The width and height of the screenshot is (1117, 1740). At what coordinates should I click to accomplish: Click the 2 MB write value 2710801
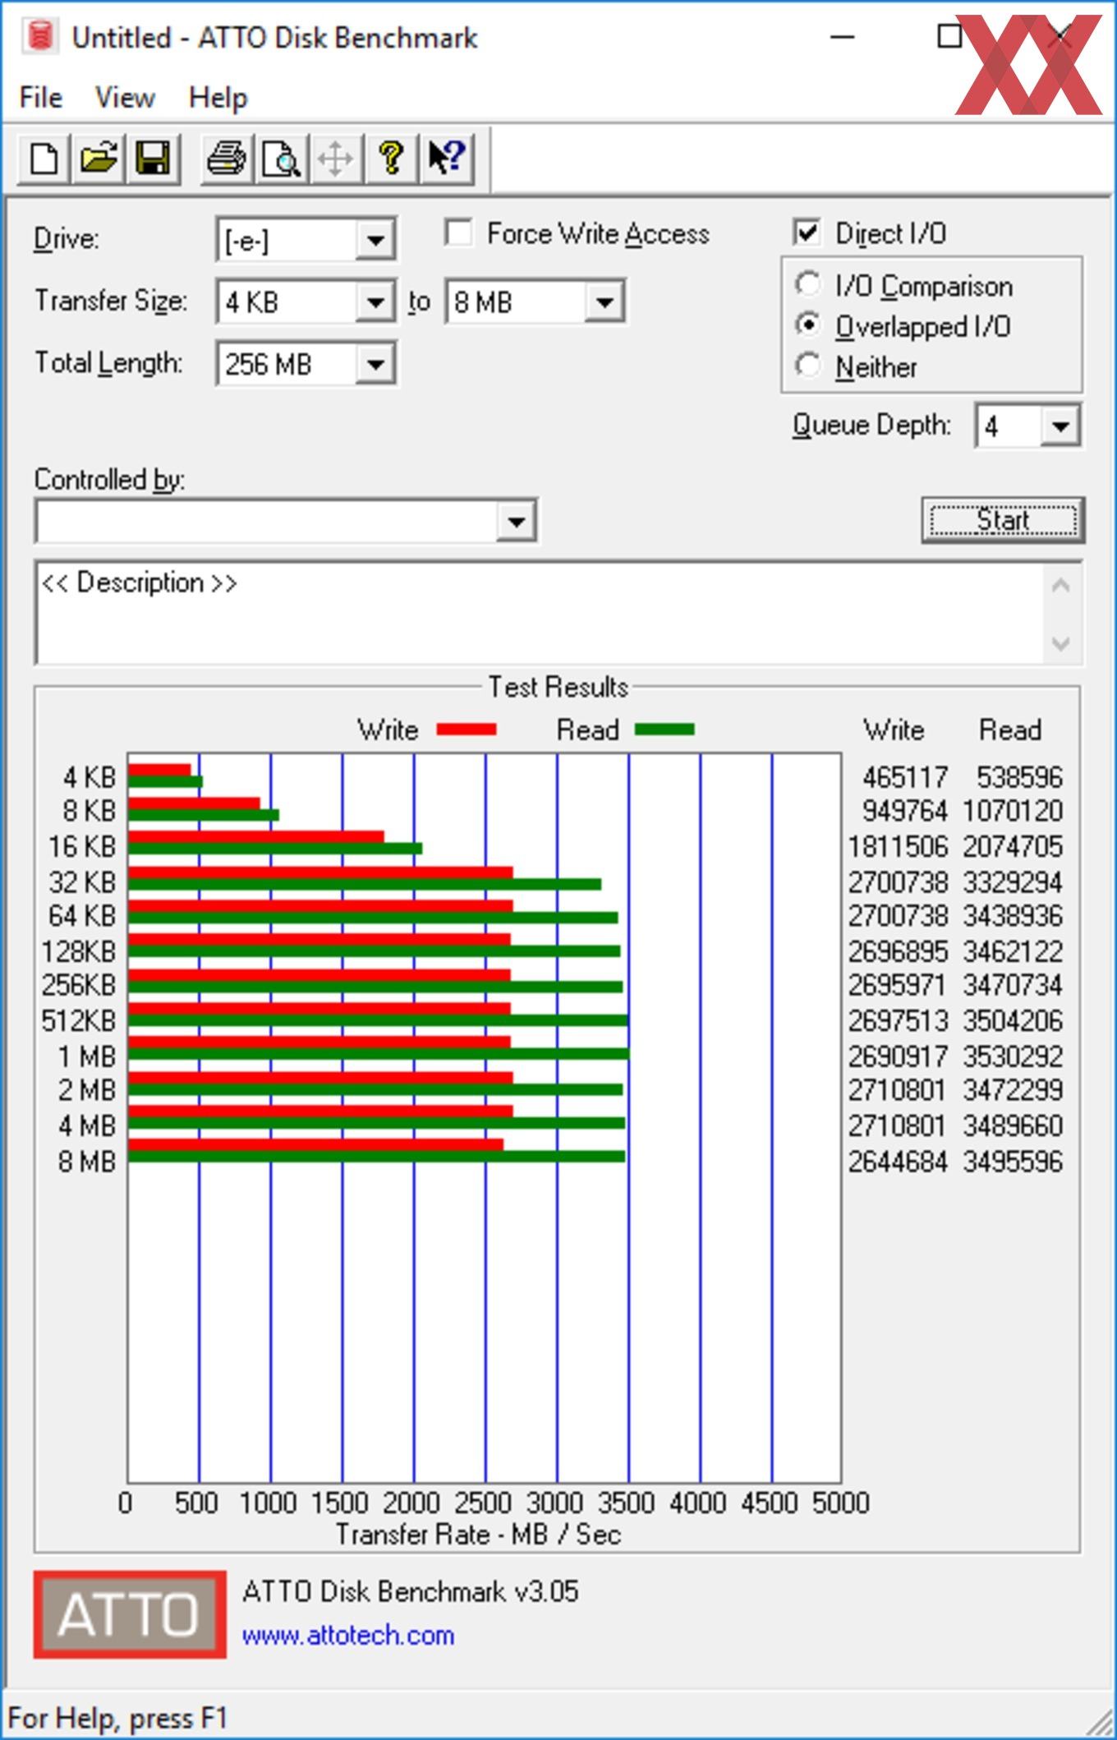tap(898, 1090)
